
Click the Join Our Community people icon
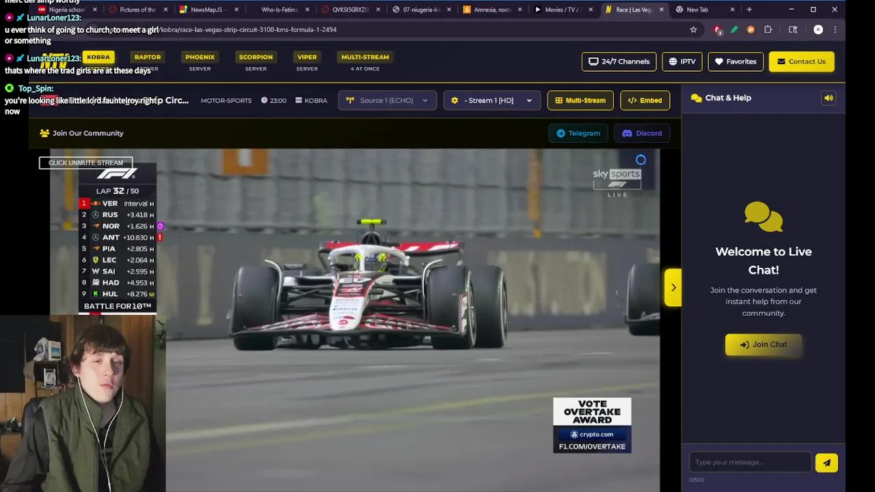coord(44,133)
